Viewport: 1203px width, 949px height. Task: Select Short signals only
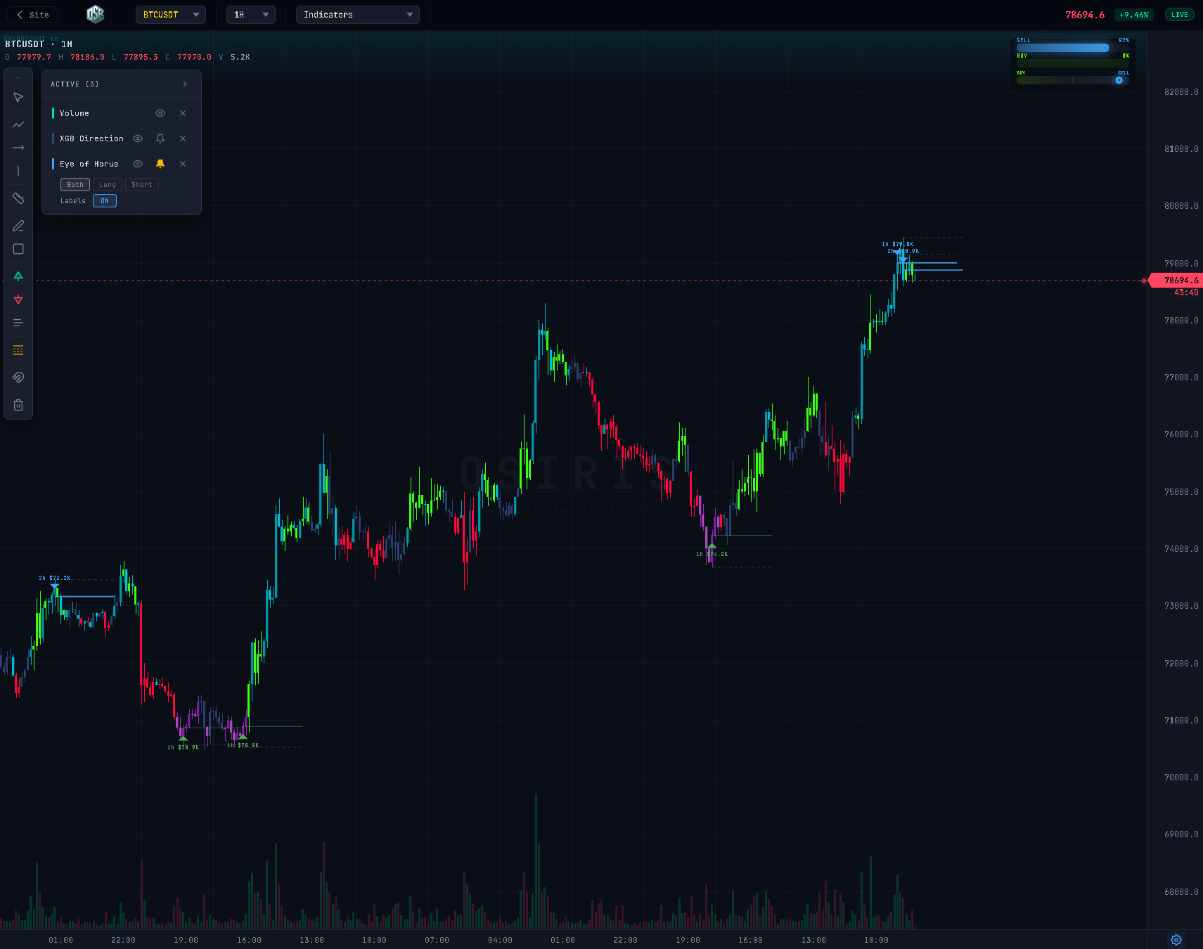coord(142,185)
